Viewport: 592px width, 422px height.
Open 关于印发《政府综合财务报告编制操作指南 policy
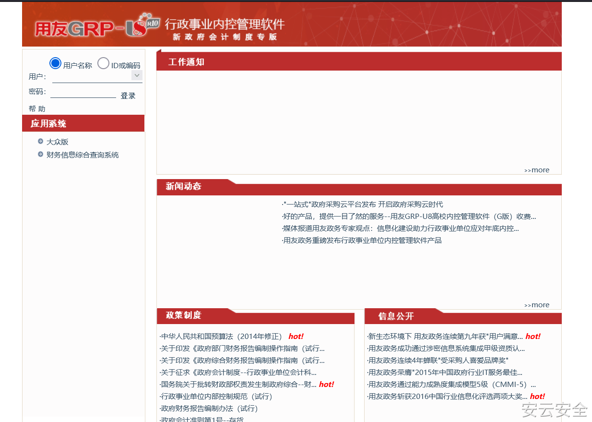242,361
